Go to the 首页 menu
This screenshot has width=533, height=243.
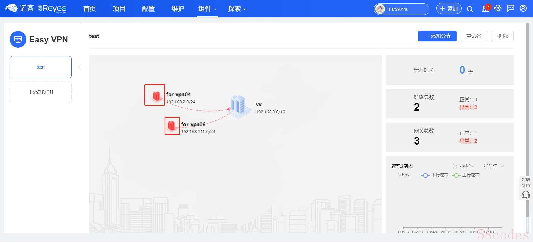(90, 9)
